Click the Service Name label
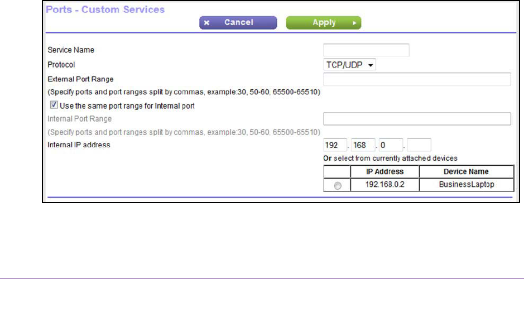 click(71, 50)
